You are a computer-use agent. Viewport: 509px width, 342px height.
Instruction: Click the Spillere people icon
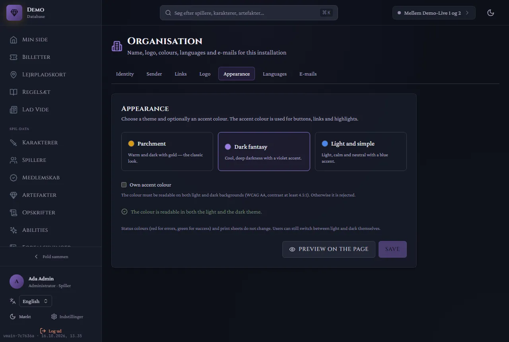click(x=14, y=160)
